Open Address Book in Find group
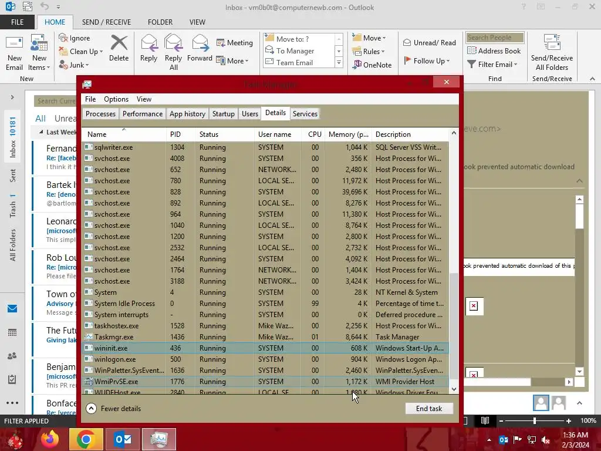The width and height of the screenshot is (601, 451). pyautogui.click(x=494, y=51)
